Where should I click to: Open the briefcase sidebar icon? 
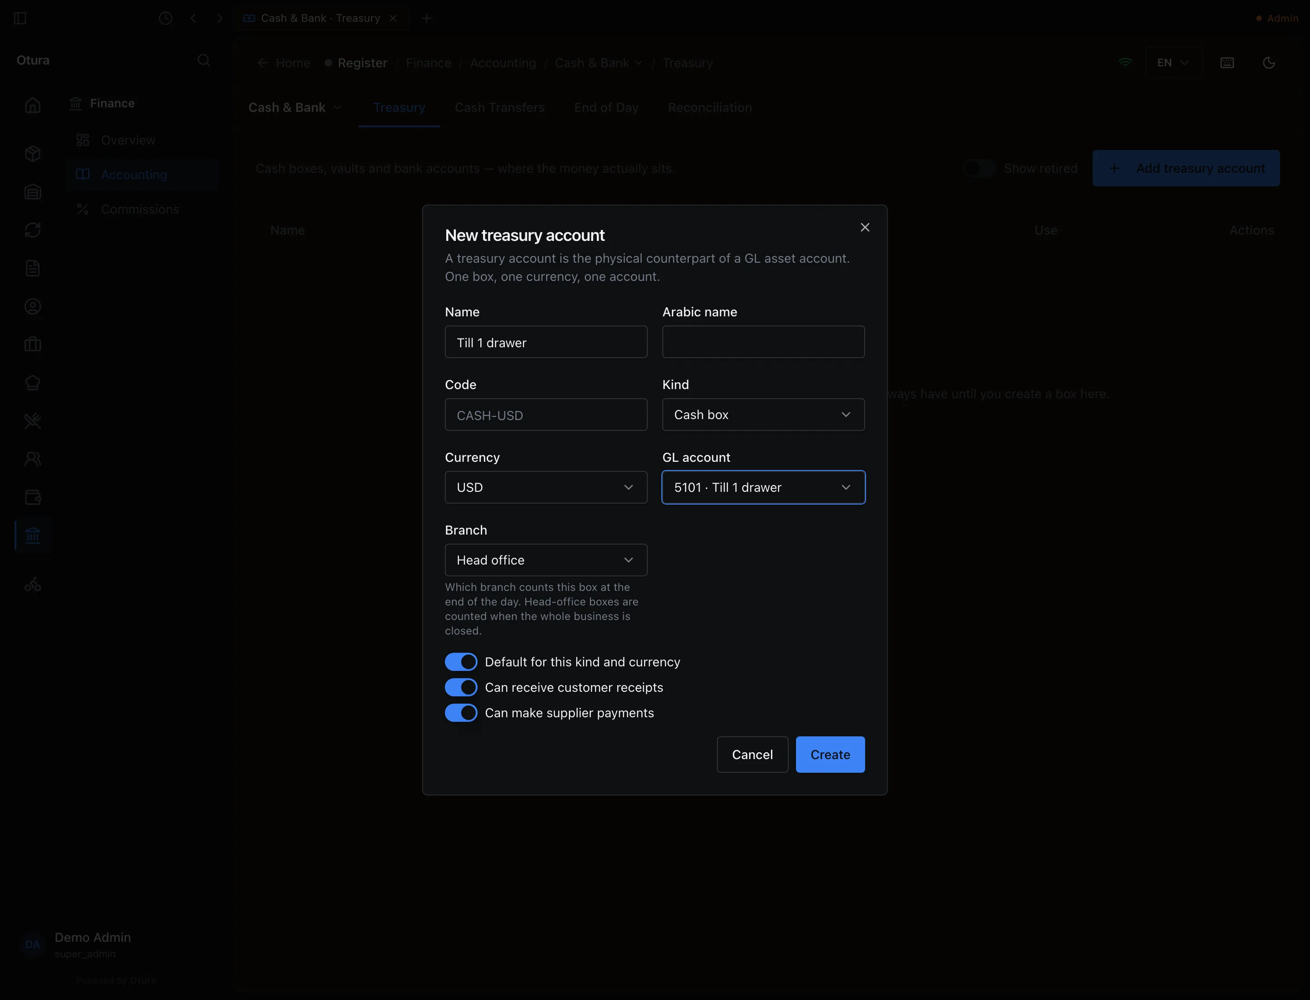pos(33,345)
